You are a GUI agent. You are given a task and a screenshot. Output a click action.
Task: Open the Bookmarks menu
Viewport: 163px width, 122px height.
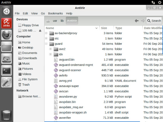pos(55,13)
